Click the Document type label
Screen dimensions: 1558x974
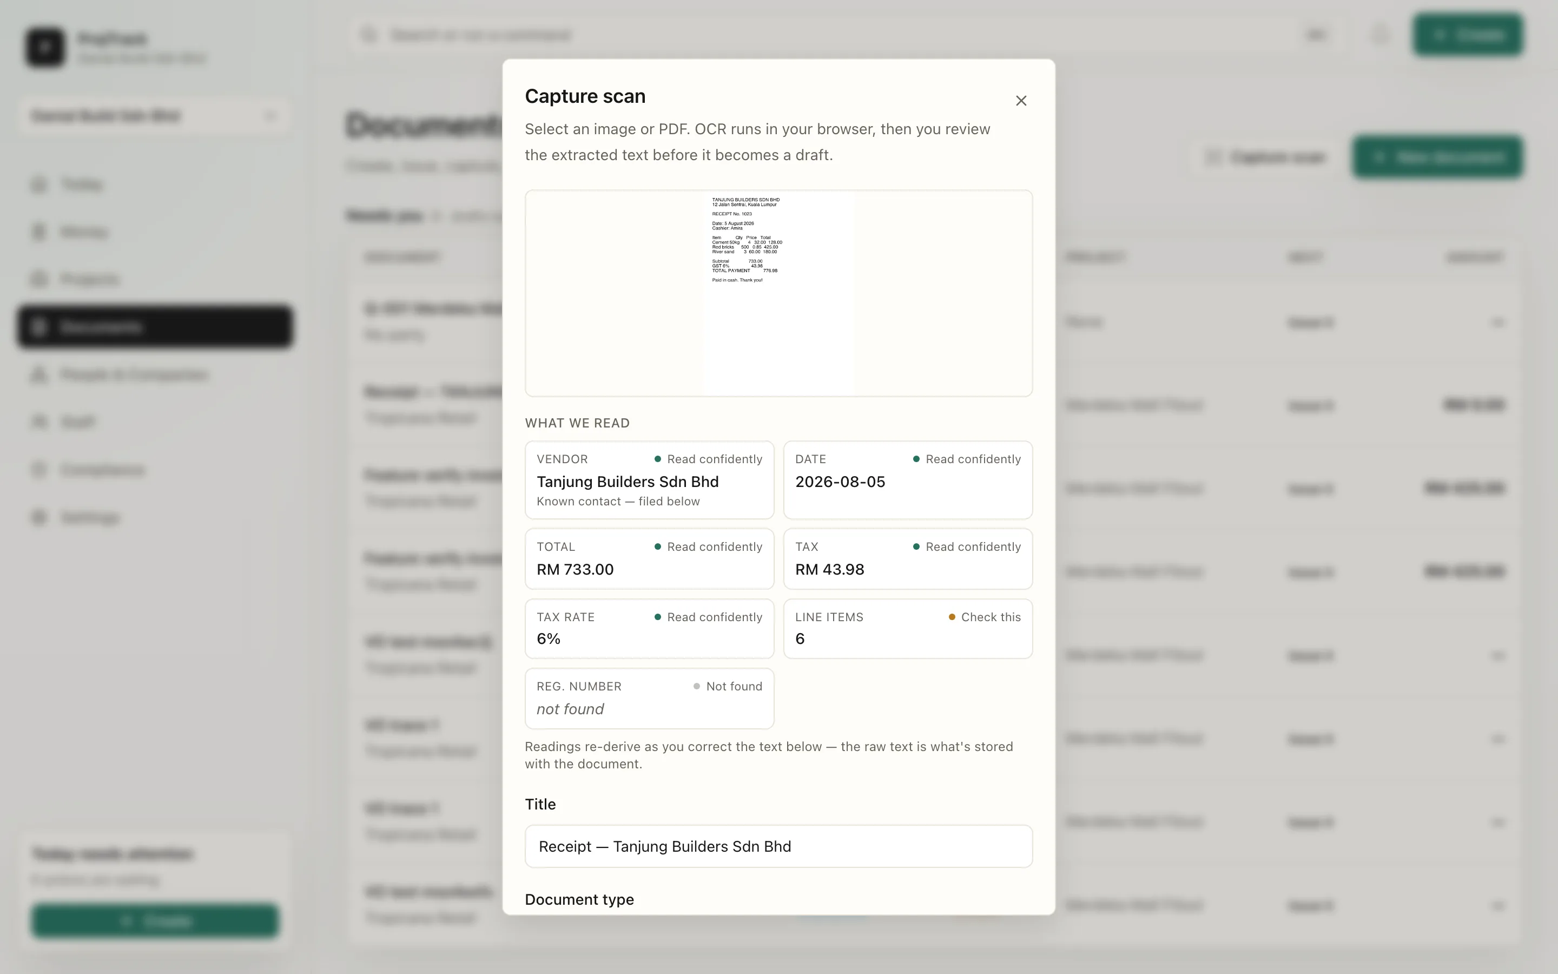click(x=579, y=899)
